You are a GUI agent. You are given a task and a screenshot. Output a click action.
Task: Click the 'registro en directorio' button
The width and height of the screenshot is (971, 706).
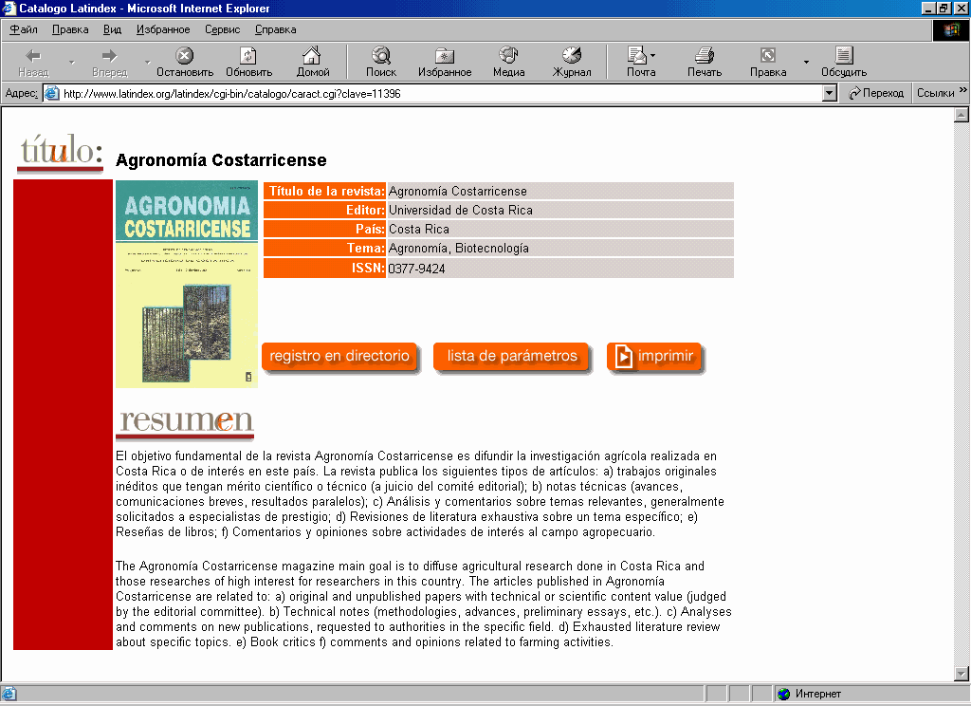tap(339, 357)
